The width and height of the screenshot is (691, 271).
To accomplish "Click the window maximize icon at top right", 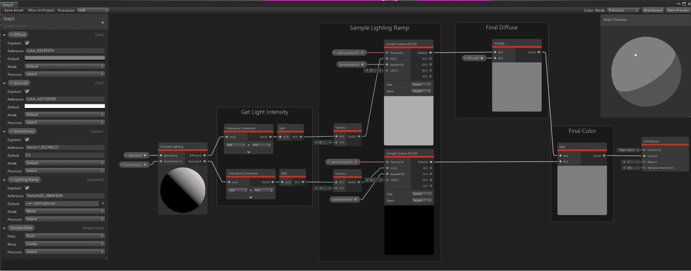I will point(684,4).
